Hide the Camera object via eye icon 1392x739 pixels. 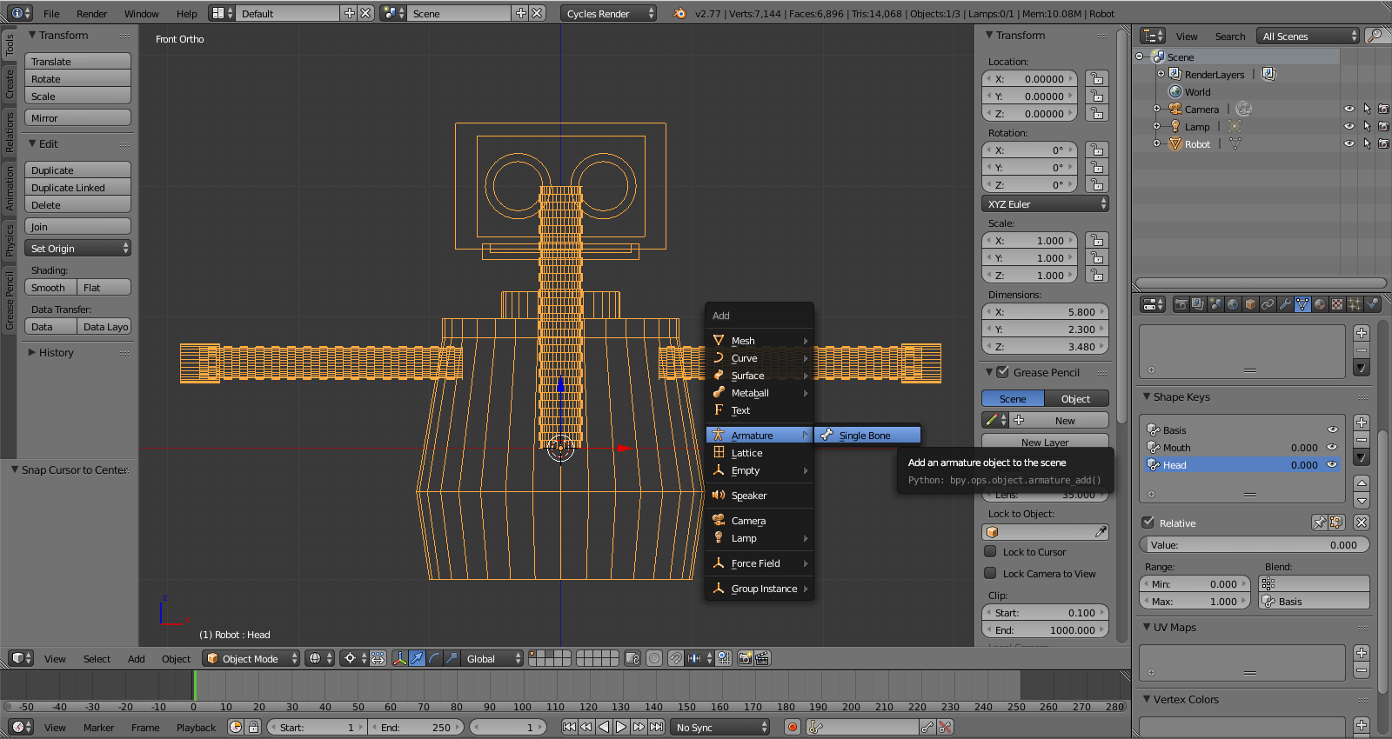coord(1348,109)
